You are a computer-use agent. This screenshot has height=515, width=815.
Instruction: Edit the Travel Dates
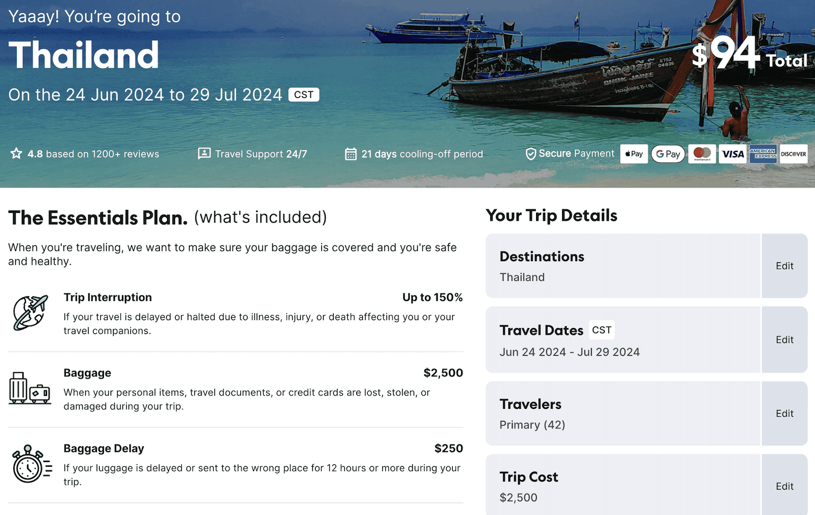(x=784, y=340)
